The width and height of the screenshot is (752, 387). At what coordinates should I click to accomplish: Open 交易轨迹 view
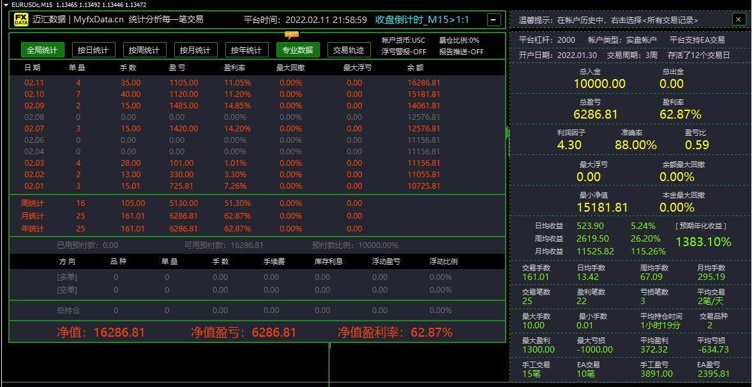pos(349,50)
